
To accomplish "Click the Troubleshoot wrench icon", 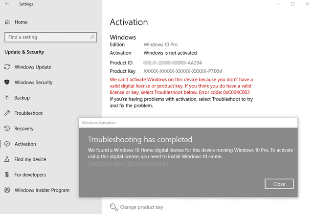I will point(7,113).
